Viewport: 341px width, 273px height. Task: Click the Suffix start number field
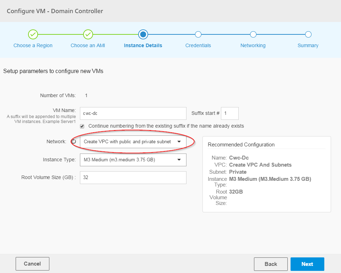click(230, 113)
